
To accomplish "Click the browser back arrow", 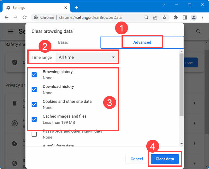I will [x=6, y=17].
